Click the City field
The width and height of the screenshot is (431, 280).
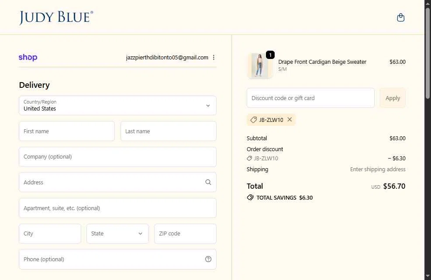[50, 234]
